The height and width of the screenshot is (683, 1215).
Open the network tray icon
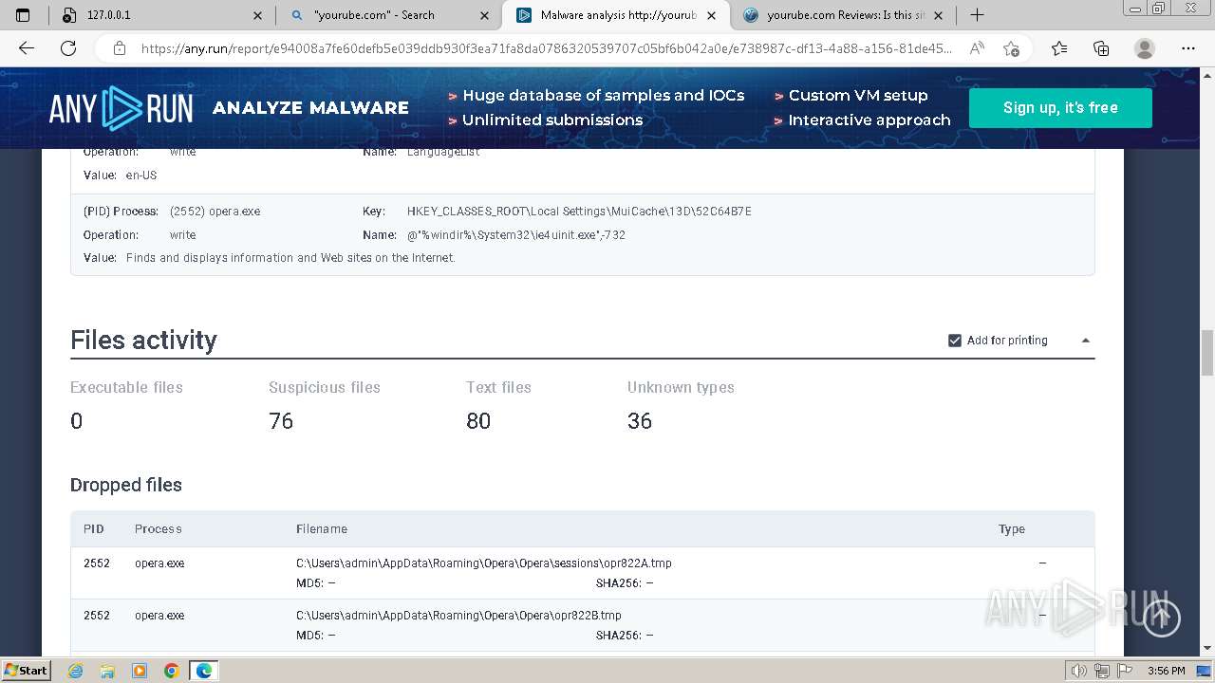[x=1102, y=671]
